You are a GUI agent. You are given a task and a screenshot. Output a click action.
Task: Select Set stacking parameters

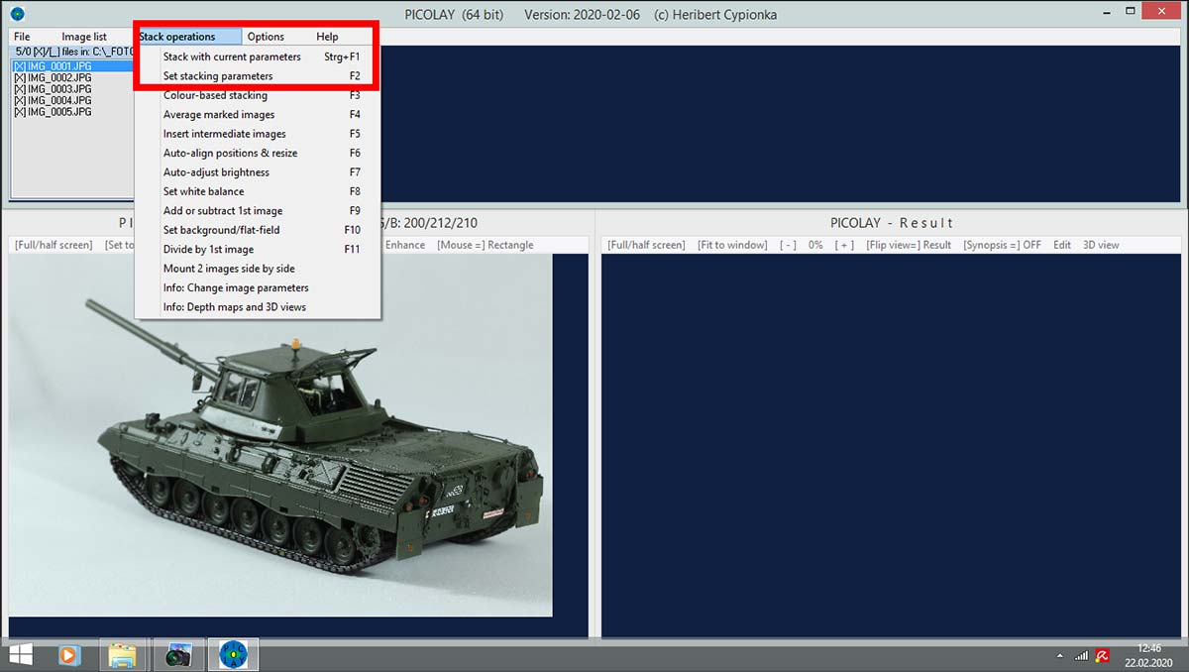[218, 76]
